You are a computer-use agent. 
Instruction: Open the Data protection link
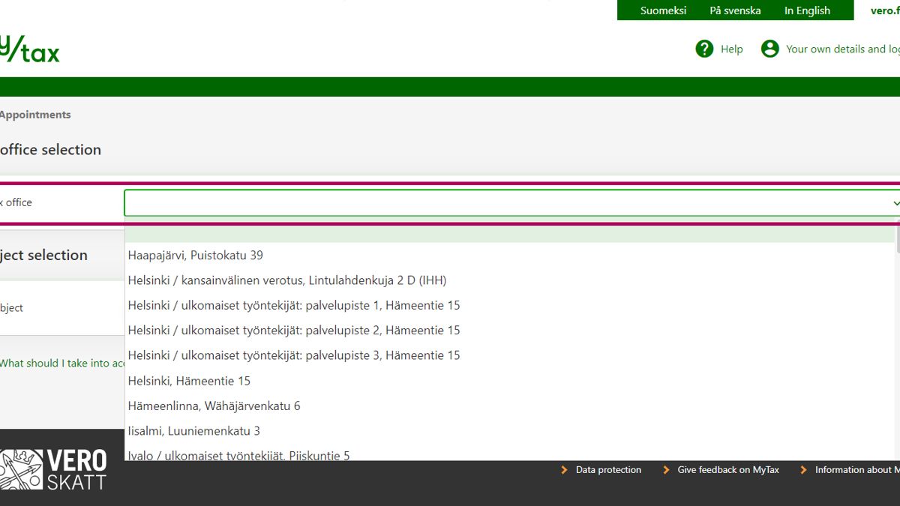(608, 470)
